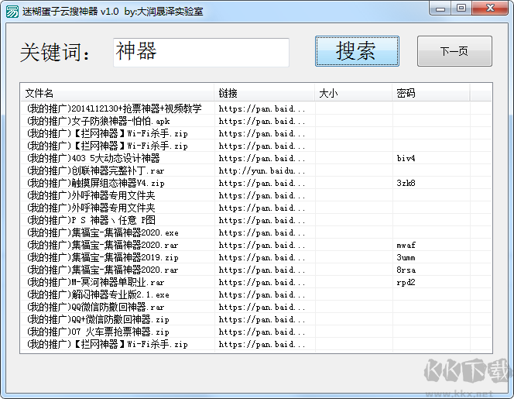
Task: Select the file 触摸屏组态神器V4.zip
Action: coord(96,183)
